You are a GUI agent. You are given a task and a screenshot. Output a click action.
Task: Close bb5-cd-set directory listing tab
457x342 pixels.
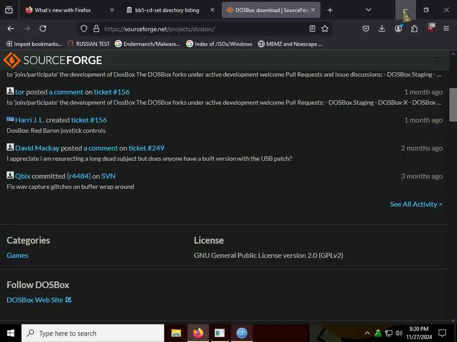click(212, 10)
